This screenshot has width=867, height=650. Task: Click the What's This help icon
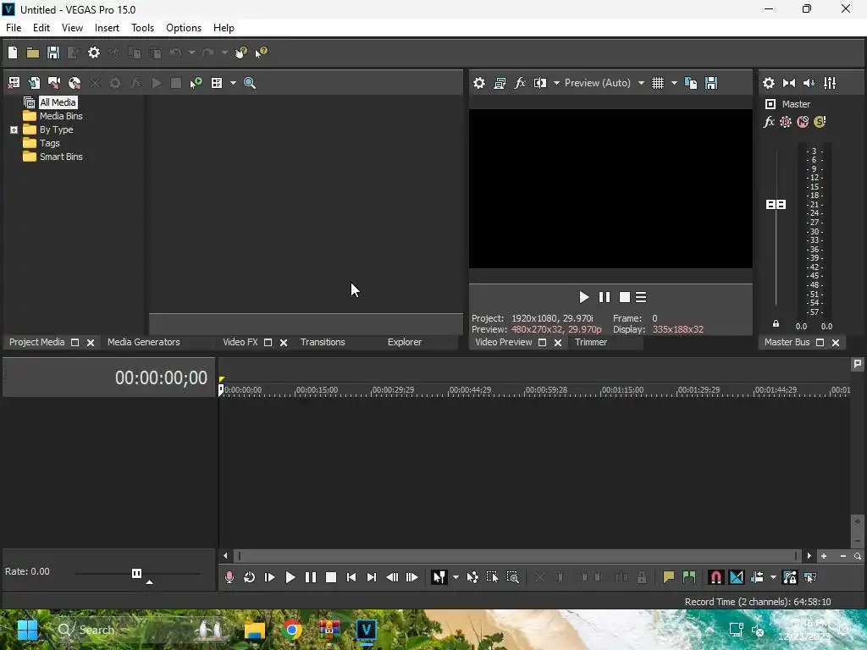coord(261,52)
